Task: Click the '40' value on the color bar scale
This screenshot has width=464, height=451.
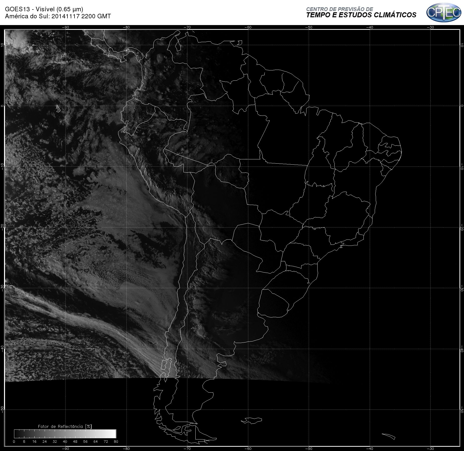Action: (x=65, y=441)
